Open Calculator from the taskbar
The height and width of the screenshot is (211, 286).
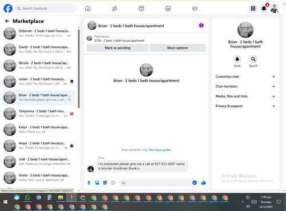tap(50, 197)
